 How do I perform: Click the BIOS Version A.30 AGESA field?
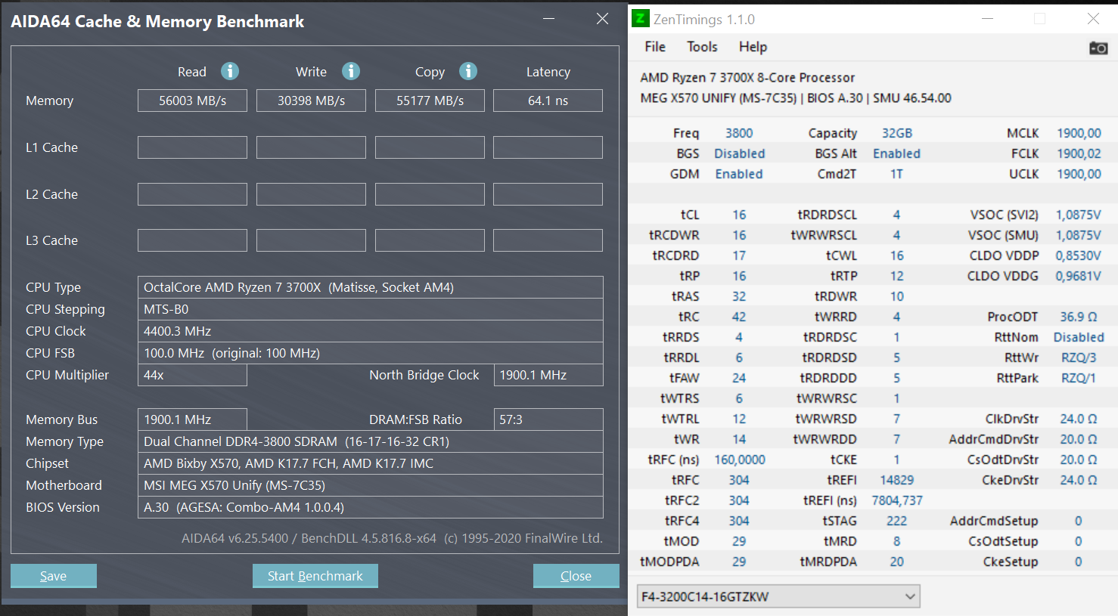(x=371, y=507)
